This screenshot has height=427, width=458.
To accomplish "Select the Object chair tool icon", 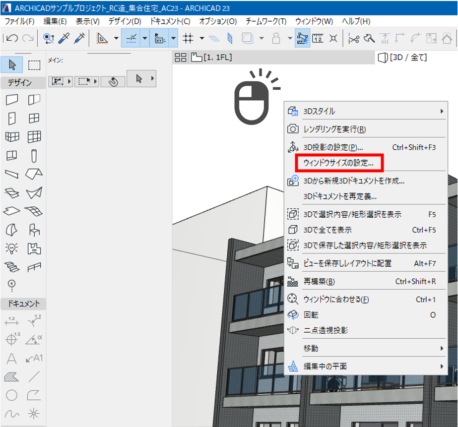I will pyautogui.click(x=34, y=230).
